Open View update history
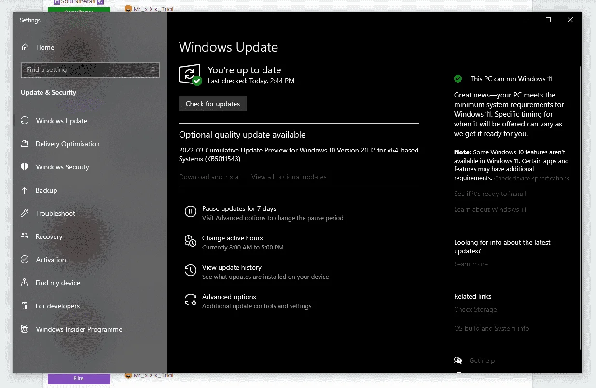 coord(232,267)
